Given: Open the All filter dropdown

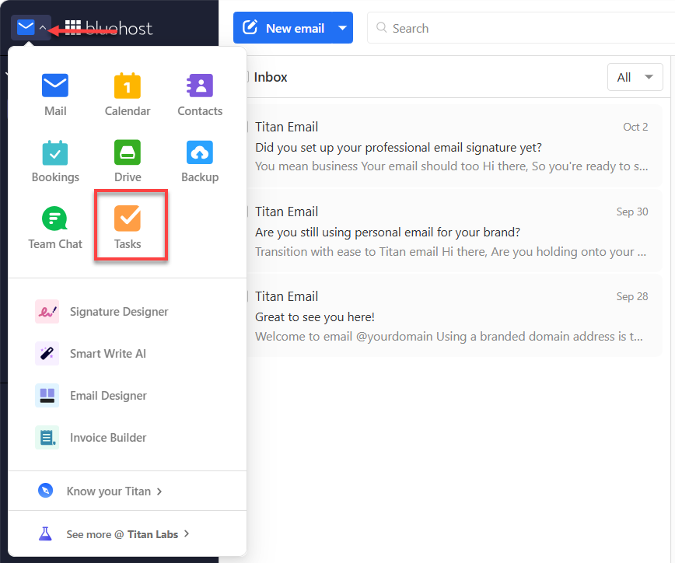Looking at the screenshot, I should tap(635, 77).
